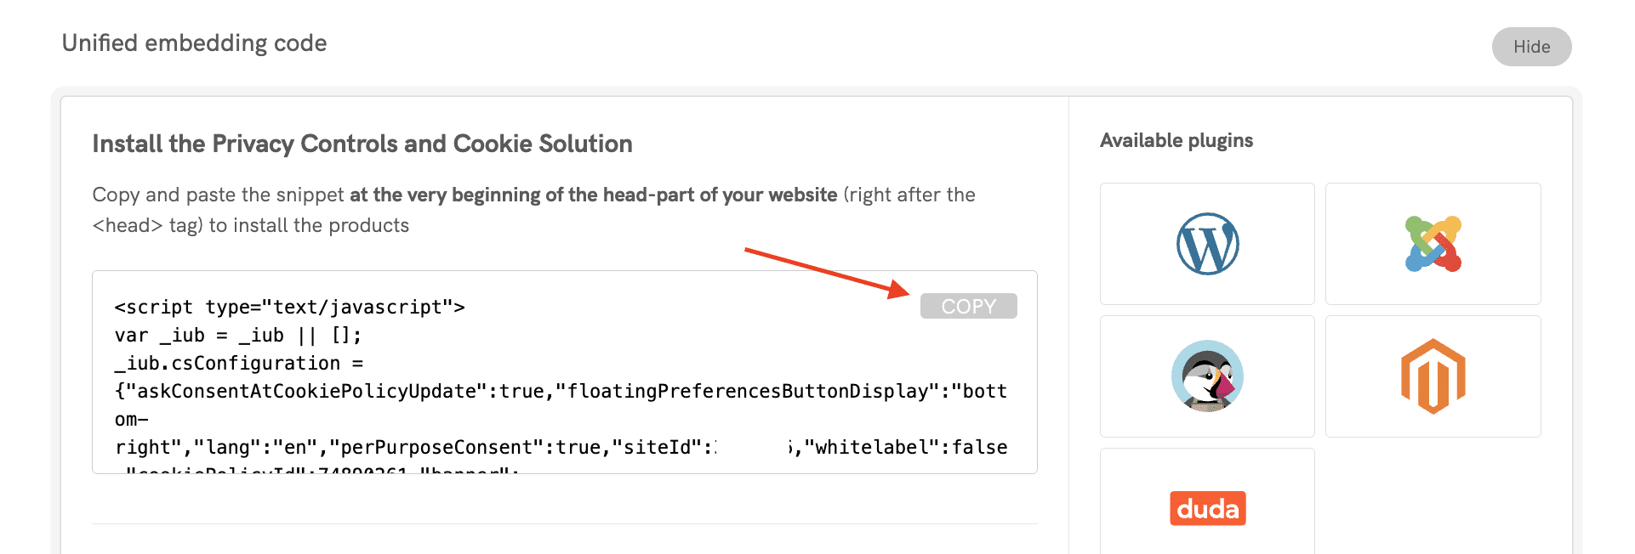Click the bold head-part instruction text
The image size is (1635, 554).
point(593,194)
